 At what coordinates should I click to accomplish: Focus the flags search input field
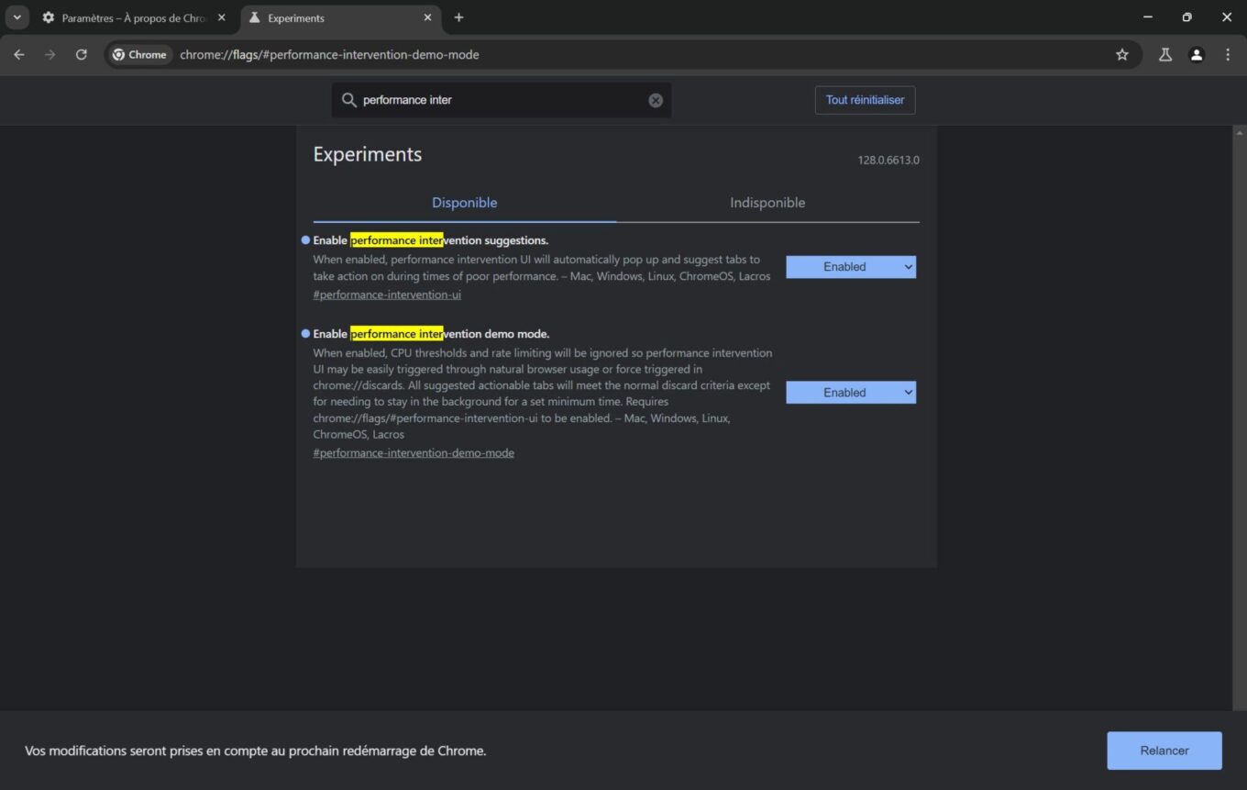click(502, 100)
